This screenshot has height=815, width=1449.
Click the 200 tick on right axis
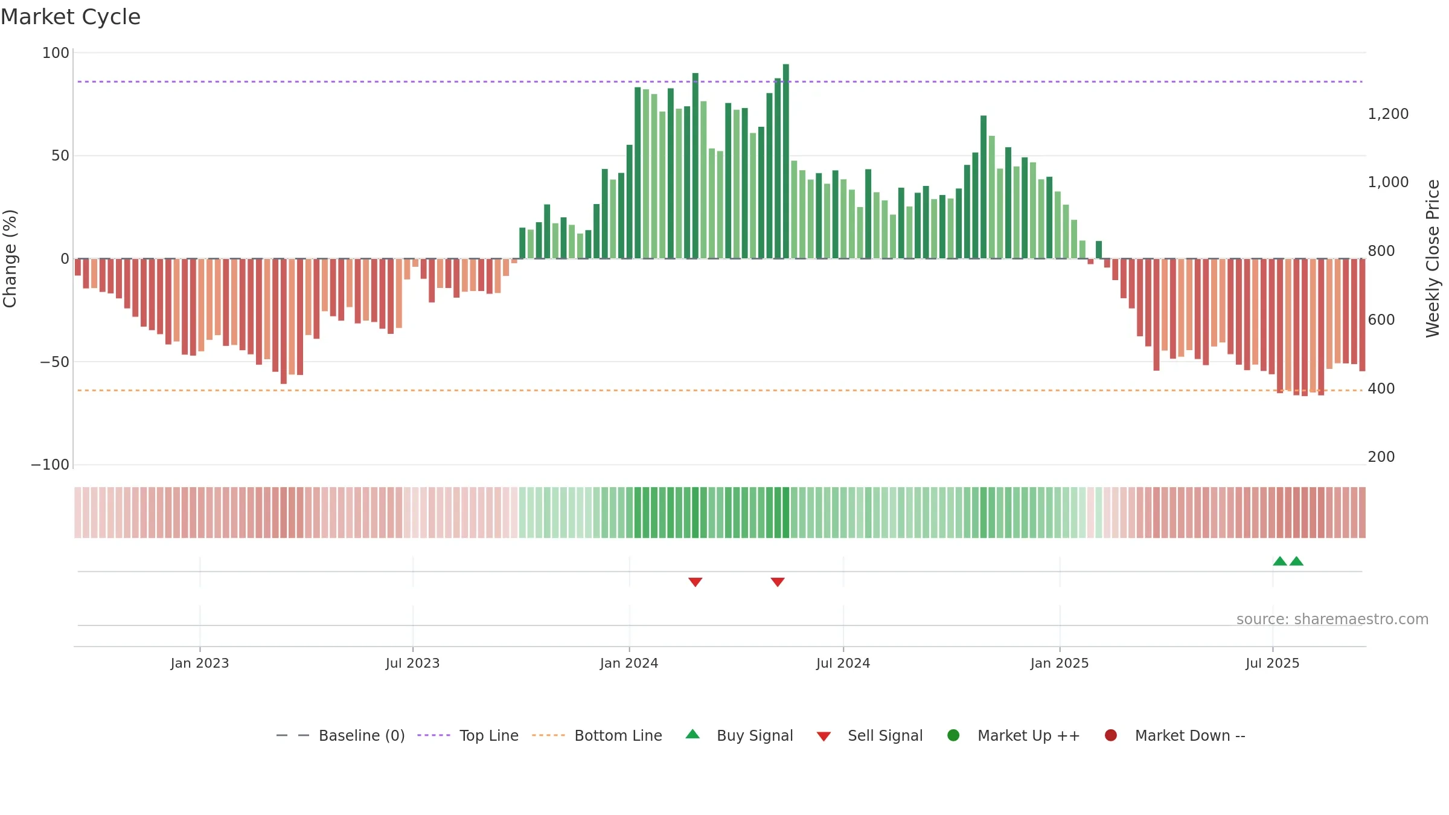coord(1381,457)
